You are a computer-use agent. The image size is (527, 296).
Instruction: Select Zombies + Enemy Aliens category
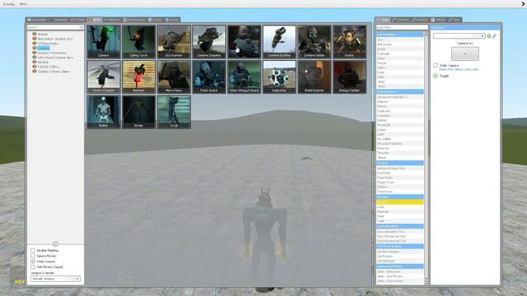(54, 72)
